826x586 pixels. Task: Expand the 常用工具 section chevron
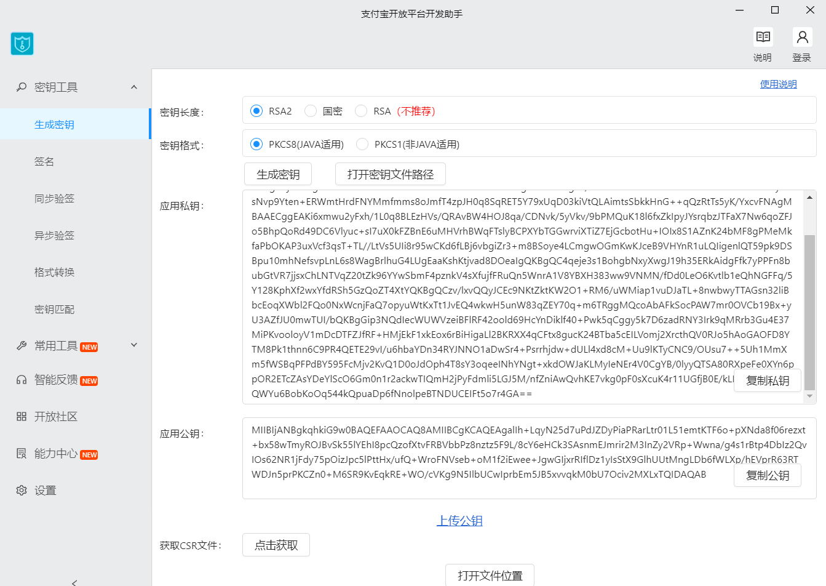[134, 345]
